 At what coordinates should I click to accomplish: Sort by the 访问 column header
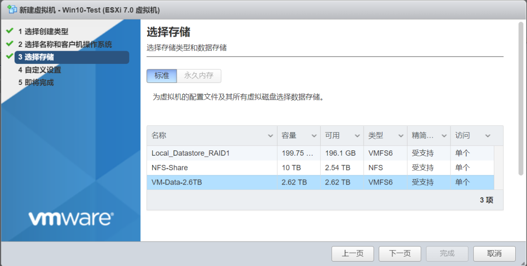pos(463,136)
